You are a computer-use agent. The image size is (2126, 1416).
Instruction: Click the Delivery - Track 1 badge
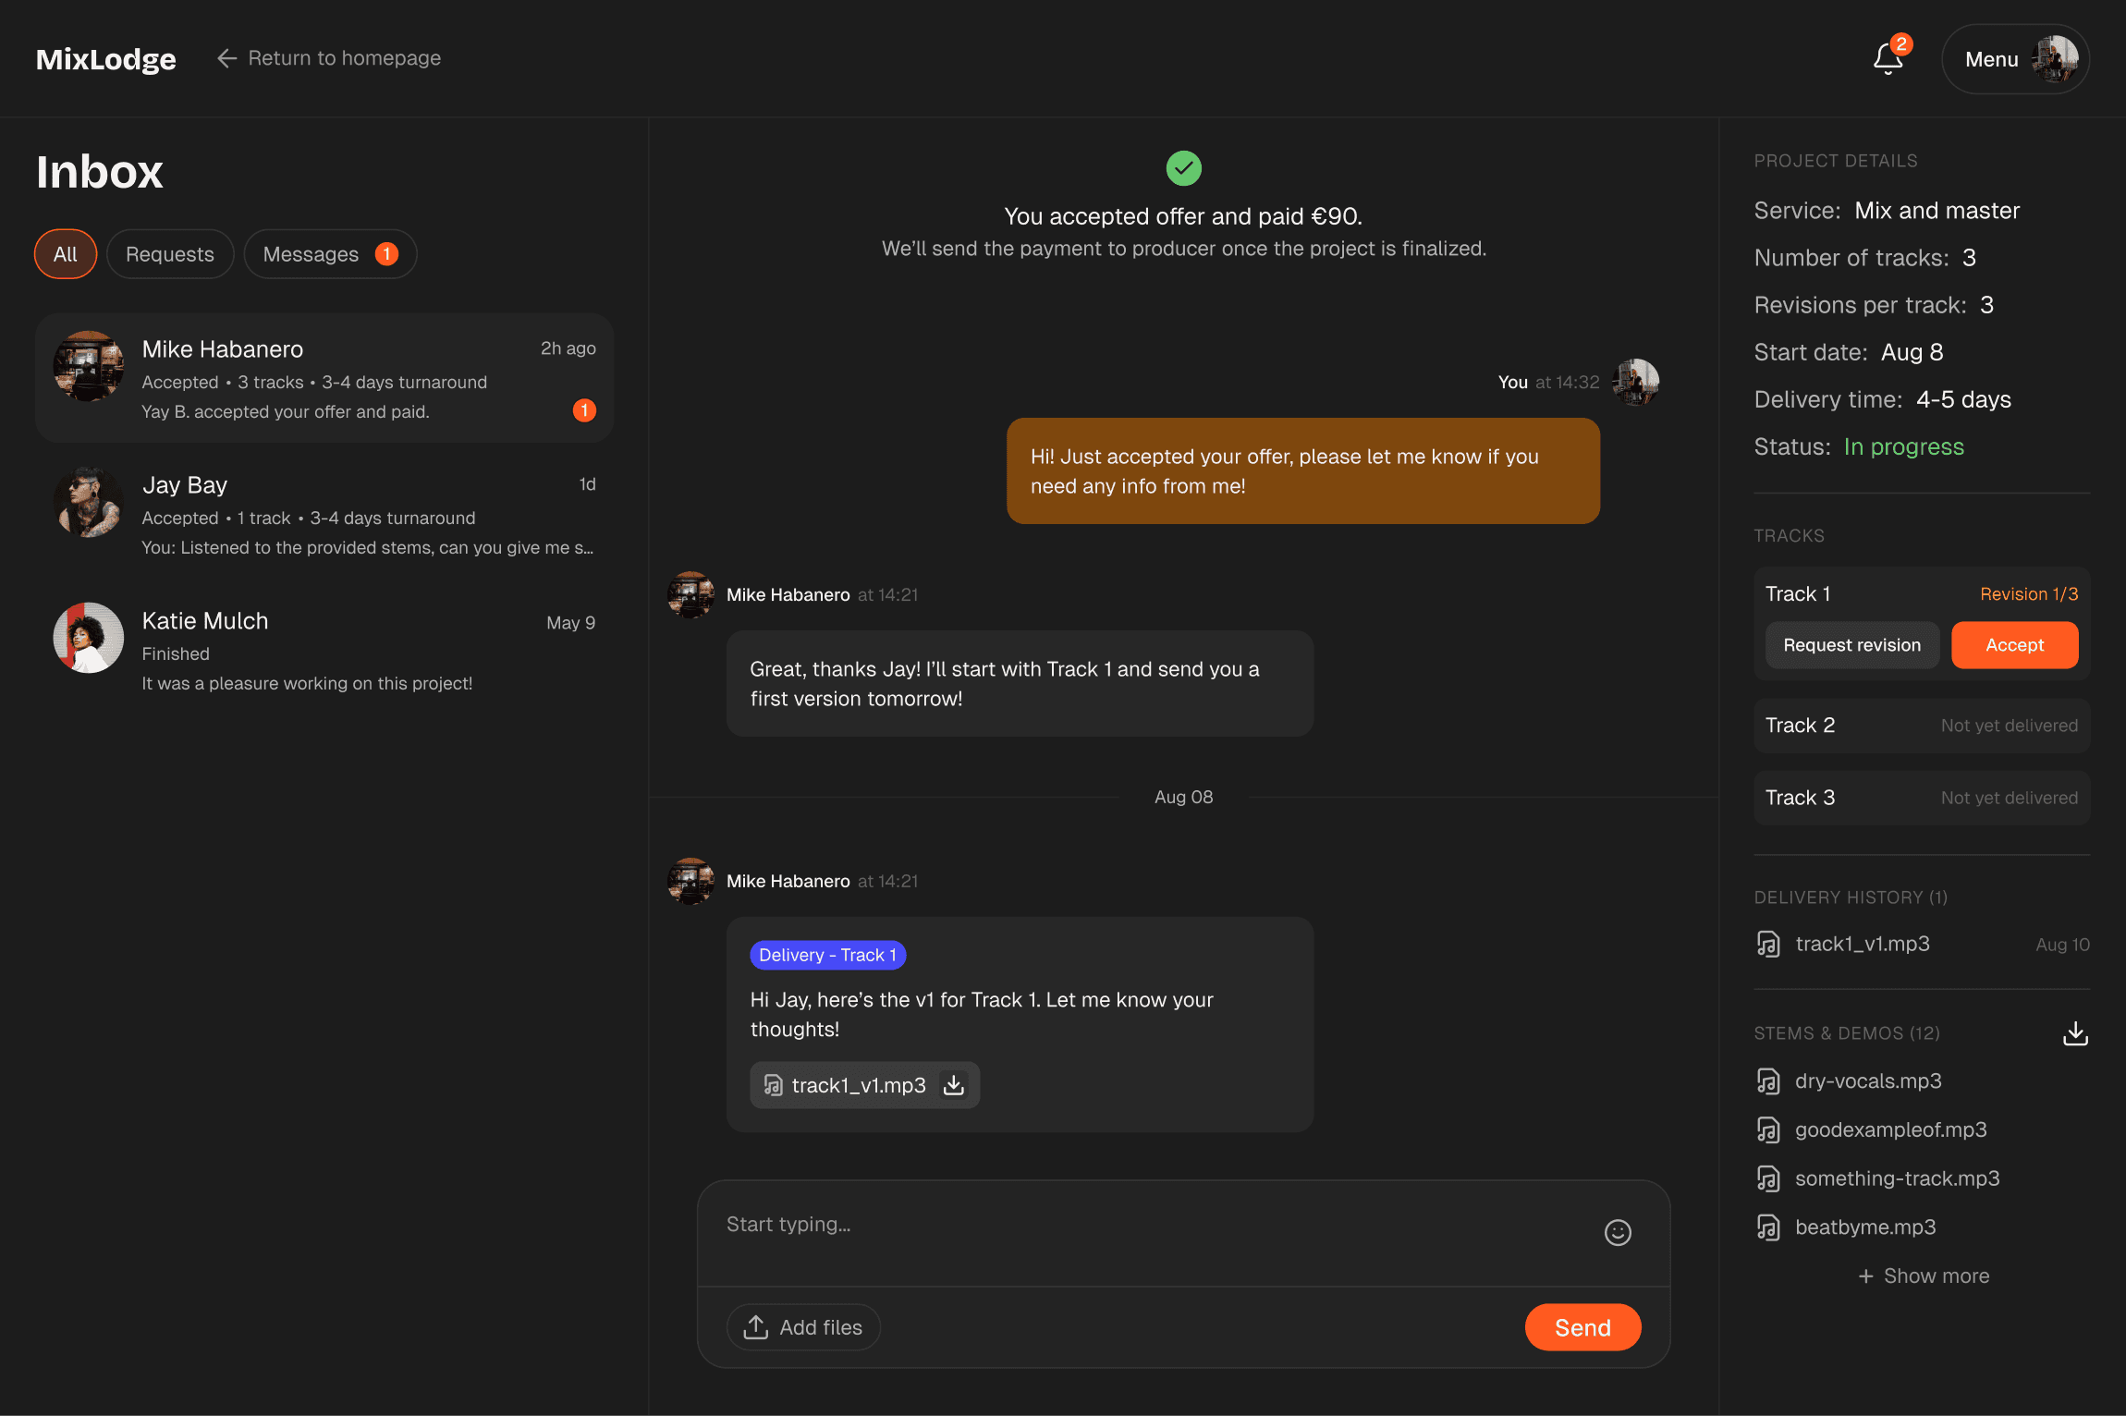(827, 954)
